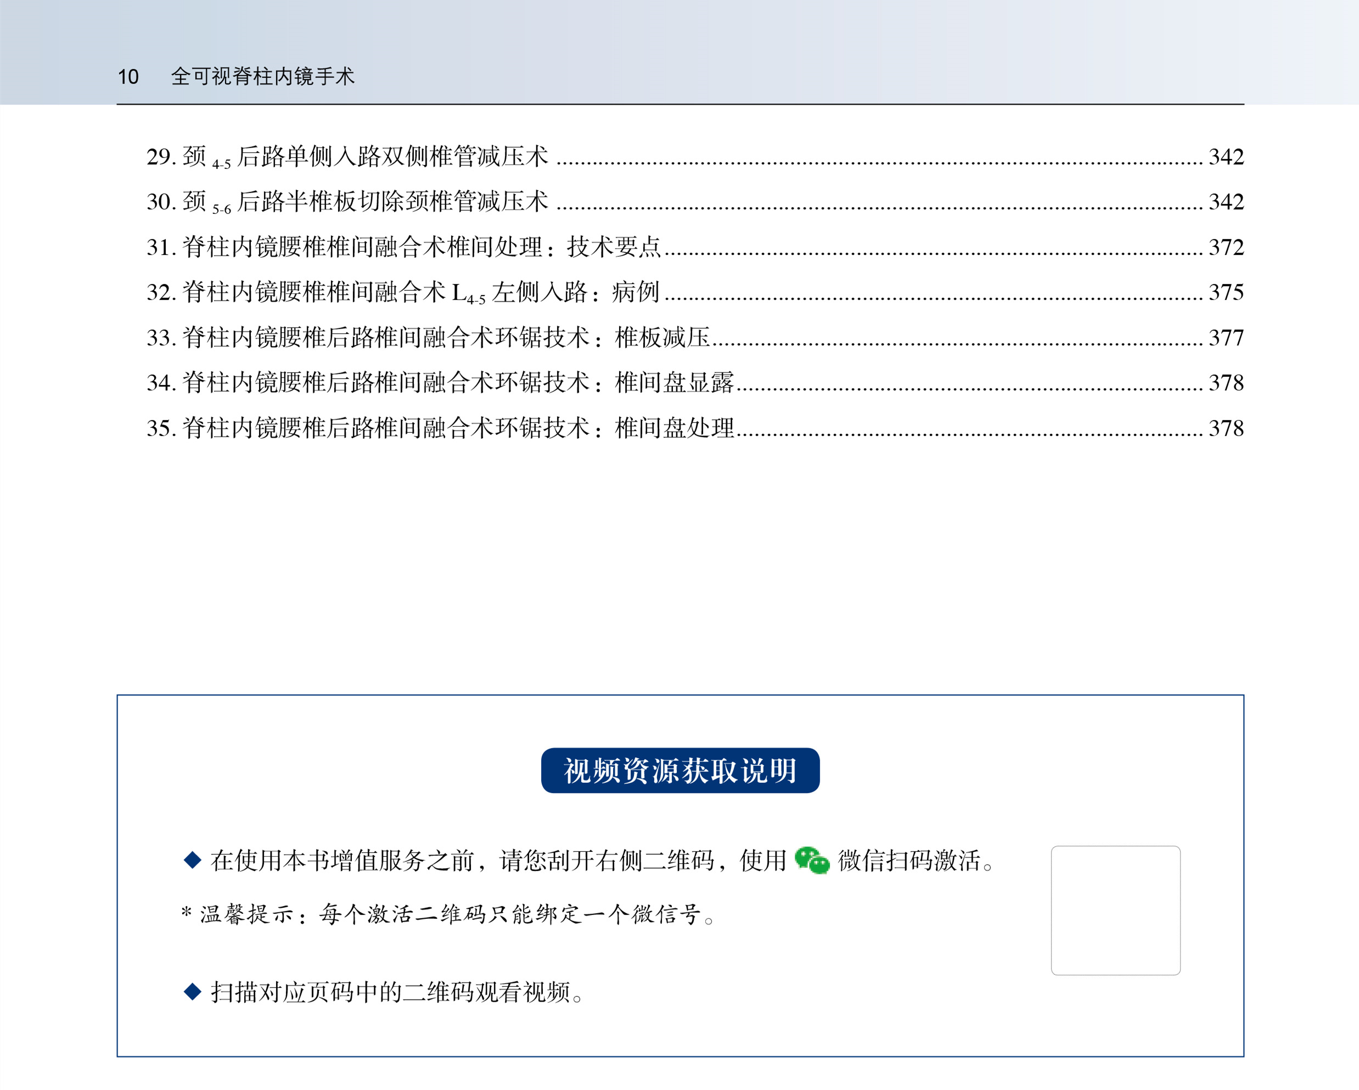Open entry 31 椎间处理：技术要点
Image resolution: width=1359 pixels, height=1090 pixels.
(403, 247)
